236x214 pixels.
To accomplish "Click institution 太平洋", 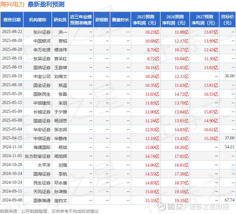I will click(x=44, y=165).
